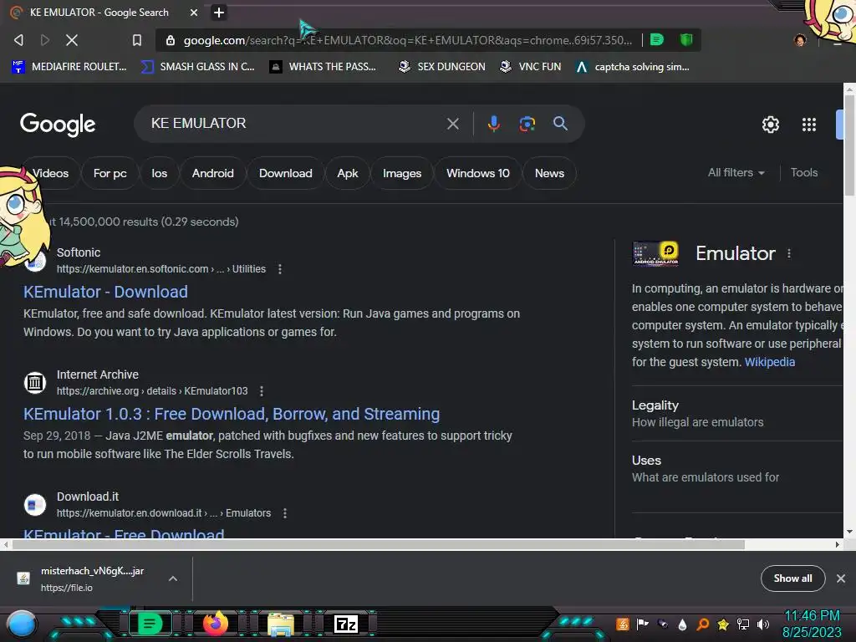
Task: Expand the All filters dropdown
Action: pos(736,172)
